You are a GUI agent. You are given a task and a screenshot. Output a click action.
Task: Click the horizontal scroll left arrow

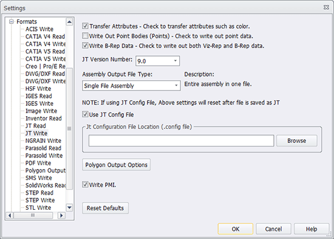tap(10, 215)
